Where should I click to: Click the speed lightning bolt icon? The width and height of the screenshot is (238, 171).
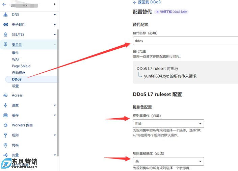tap(5, 105)
